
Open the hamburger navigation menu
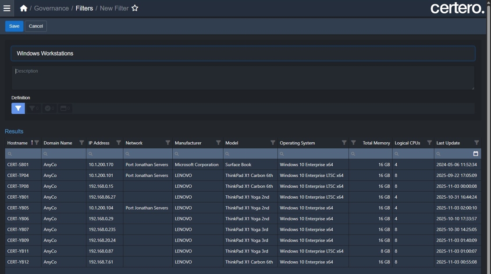coord(7,8)
